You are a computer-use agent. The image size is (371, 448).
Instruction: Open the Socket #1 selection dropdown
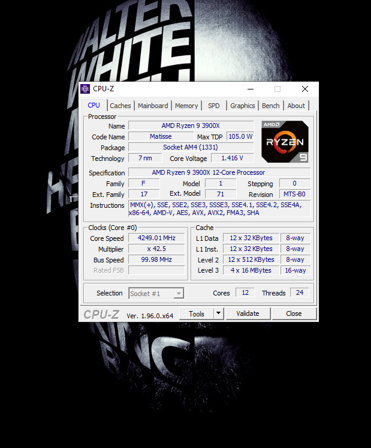[156, 294]
